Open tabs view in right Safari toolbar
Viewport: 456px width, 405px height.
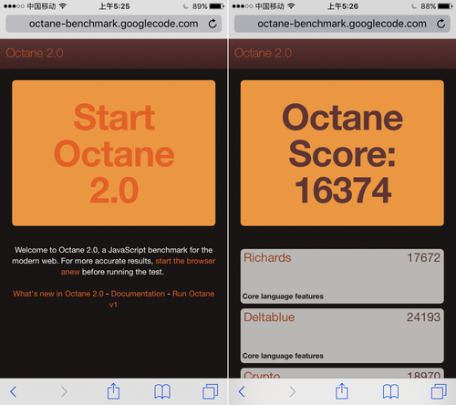point(439,391)
